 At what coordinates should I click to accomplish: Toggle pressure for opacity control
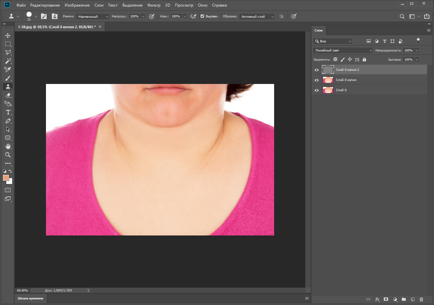pos(152,16)
